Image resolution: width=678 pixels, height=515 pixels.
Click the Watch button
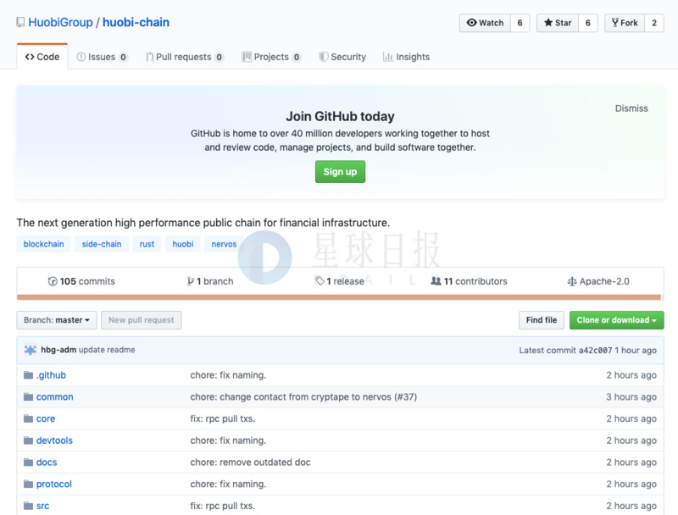485,23
